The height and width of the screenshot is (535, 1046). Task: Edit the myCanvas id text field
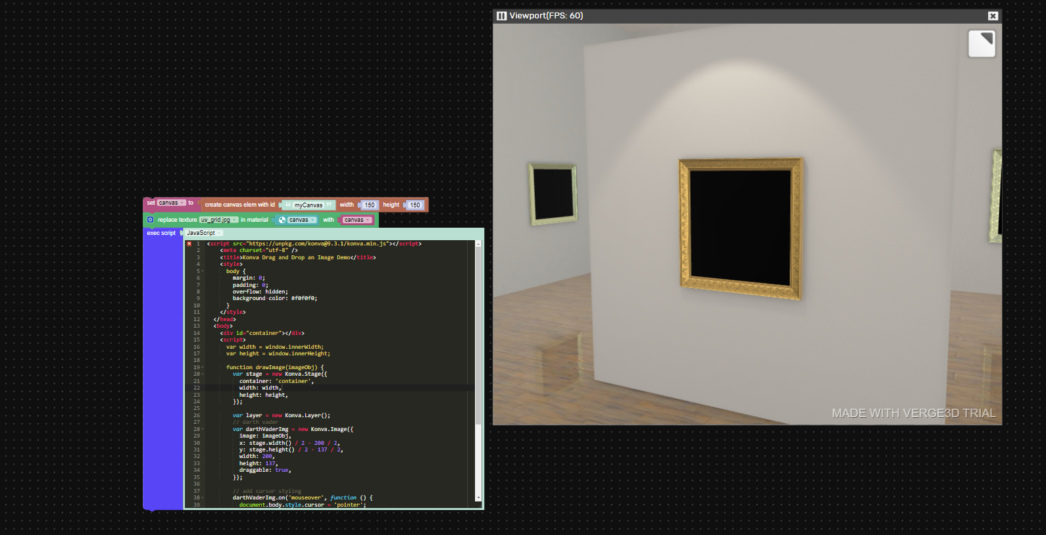click(x=309, y=205)
